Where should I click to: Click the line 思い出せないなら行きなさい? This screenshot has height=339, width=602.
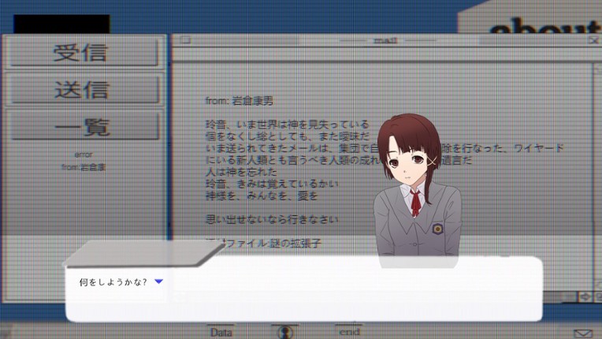[272, 220]
